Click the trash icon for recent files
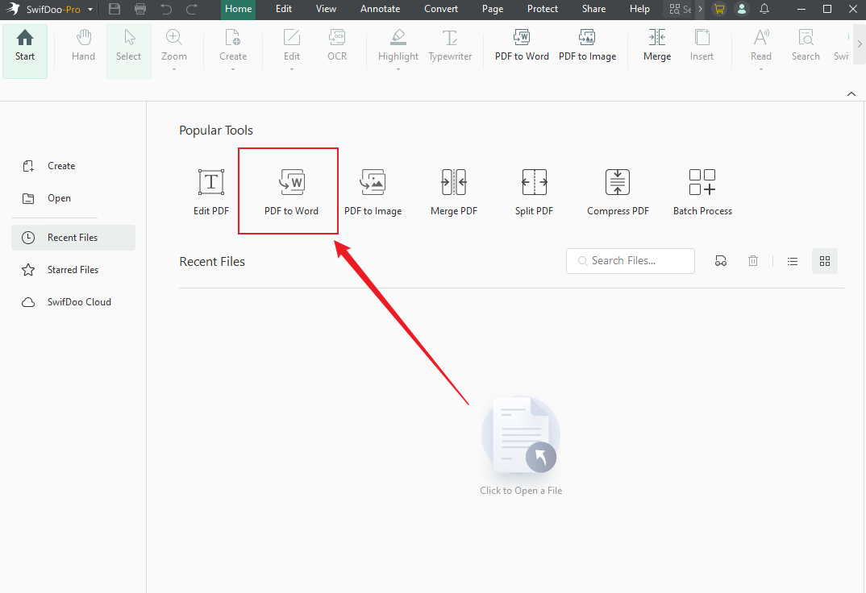 coord(753,261)
